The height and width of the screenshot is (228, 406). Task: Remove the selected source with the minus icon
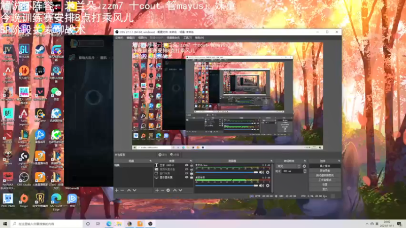[162, 191]
